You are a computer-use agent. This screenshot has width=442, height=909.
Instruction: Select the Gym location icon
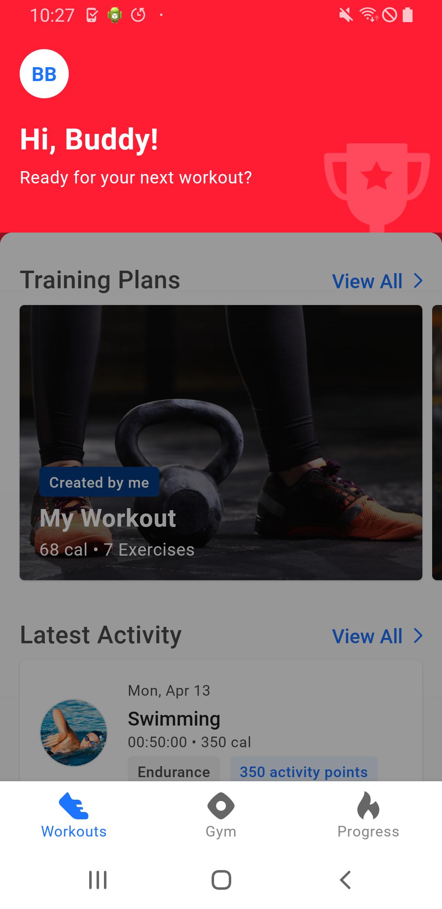coord(221,806)
